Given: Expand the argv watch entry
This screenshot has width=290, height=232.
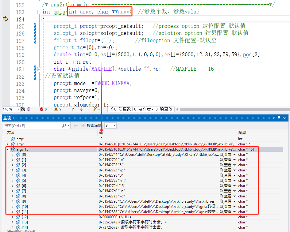Looking at the screenshot, I should [x=7, y=144].
